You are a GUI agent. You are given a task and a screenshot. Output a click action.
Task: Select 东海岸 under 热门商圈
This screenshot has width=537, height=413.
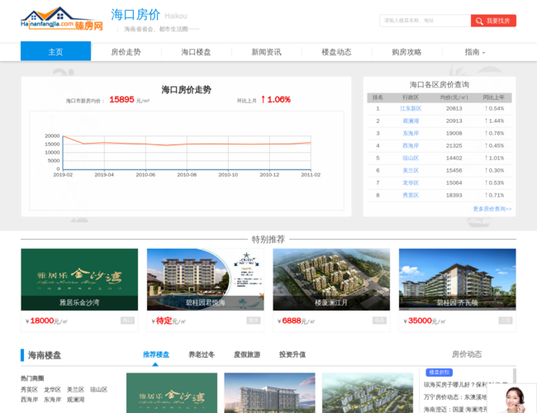pyautogui.click(x=52, y=400)
